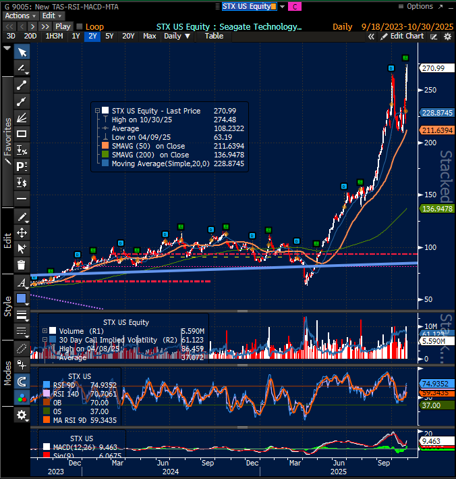This screenshot has width=456, height=479.
Task: Click the dotted link chain mode icon
Action: pyautogui.click(x=22, y=349)
